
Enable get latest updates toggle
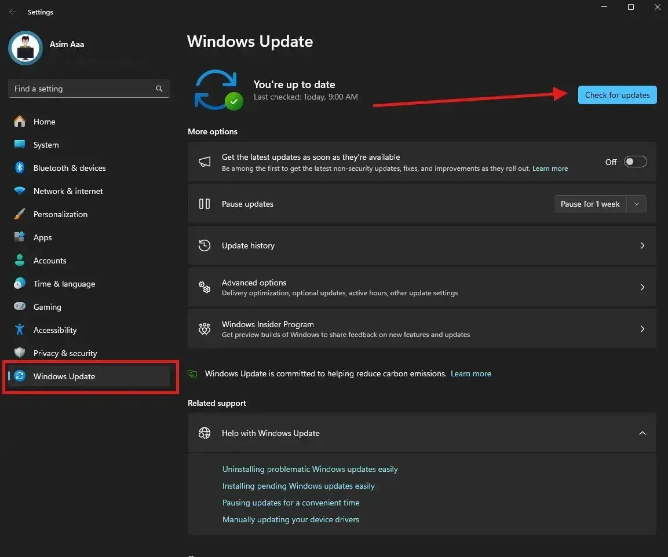point(635,162)
